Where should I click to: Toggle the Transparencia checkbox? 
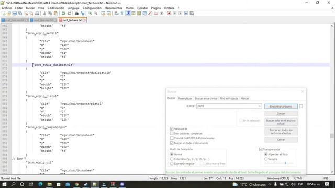point(261,149)
